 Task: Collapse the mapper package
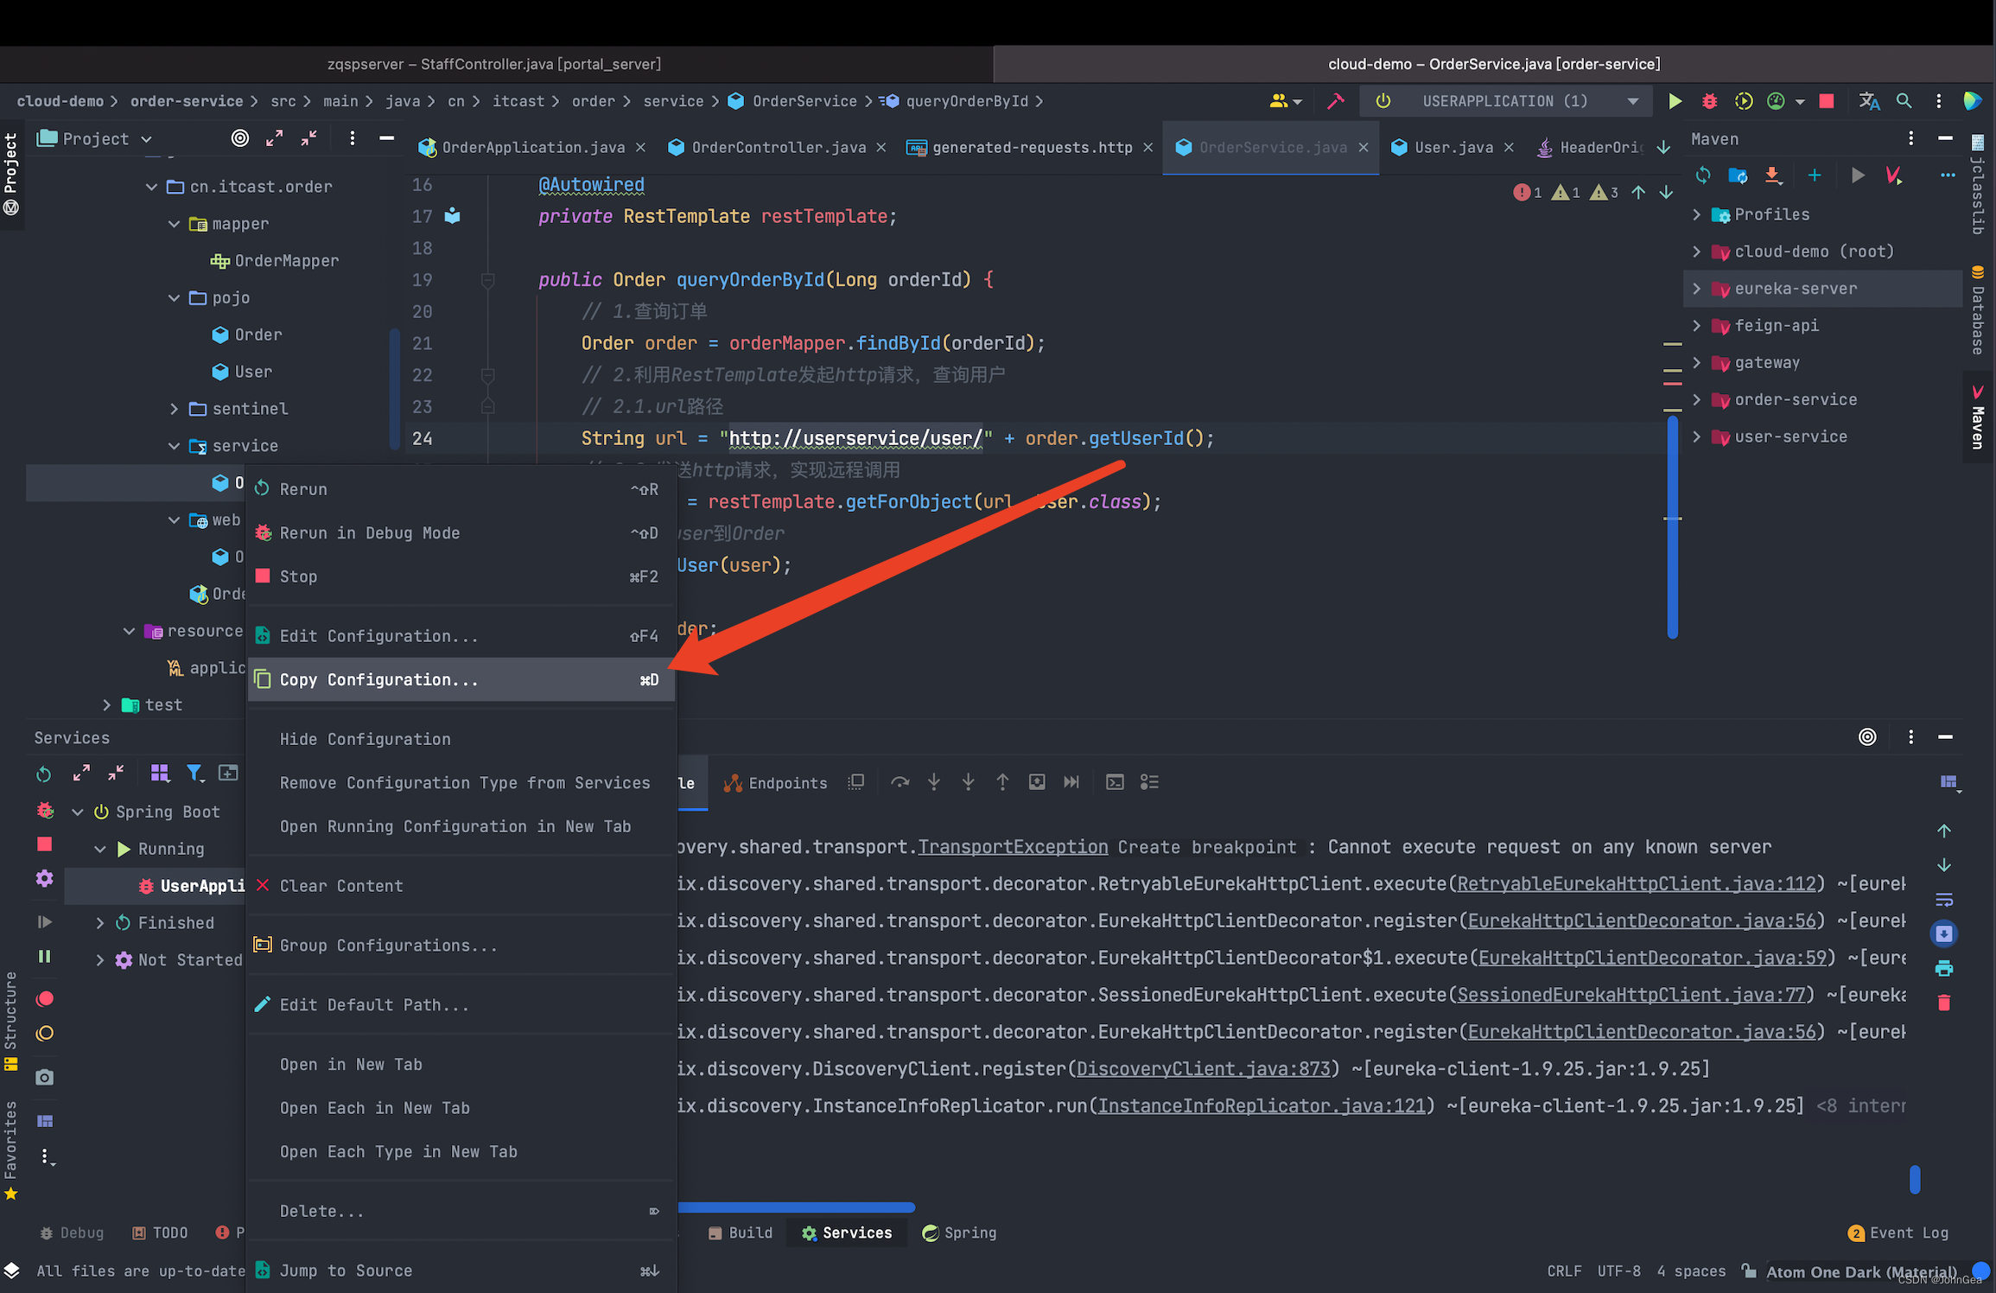[x=174, y=224]
